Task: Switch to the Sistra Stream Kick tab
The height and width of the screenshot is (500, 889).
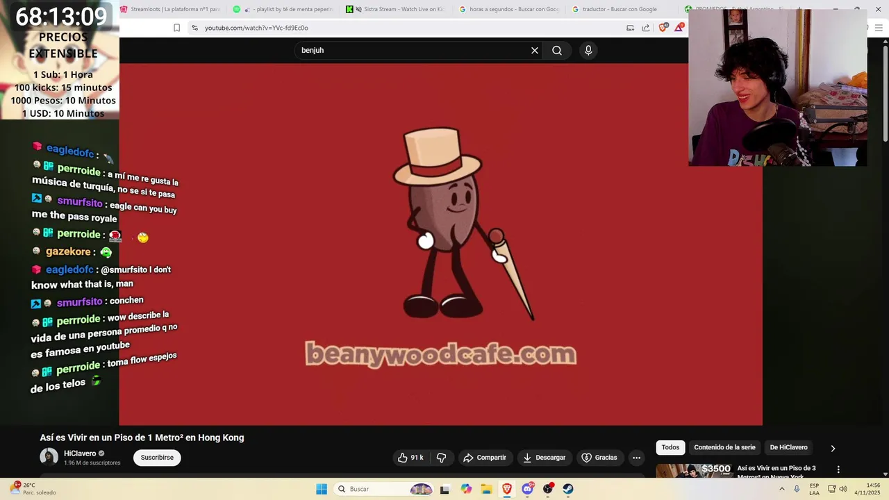Action: pyautogui.click(x=396, y=9)
